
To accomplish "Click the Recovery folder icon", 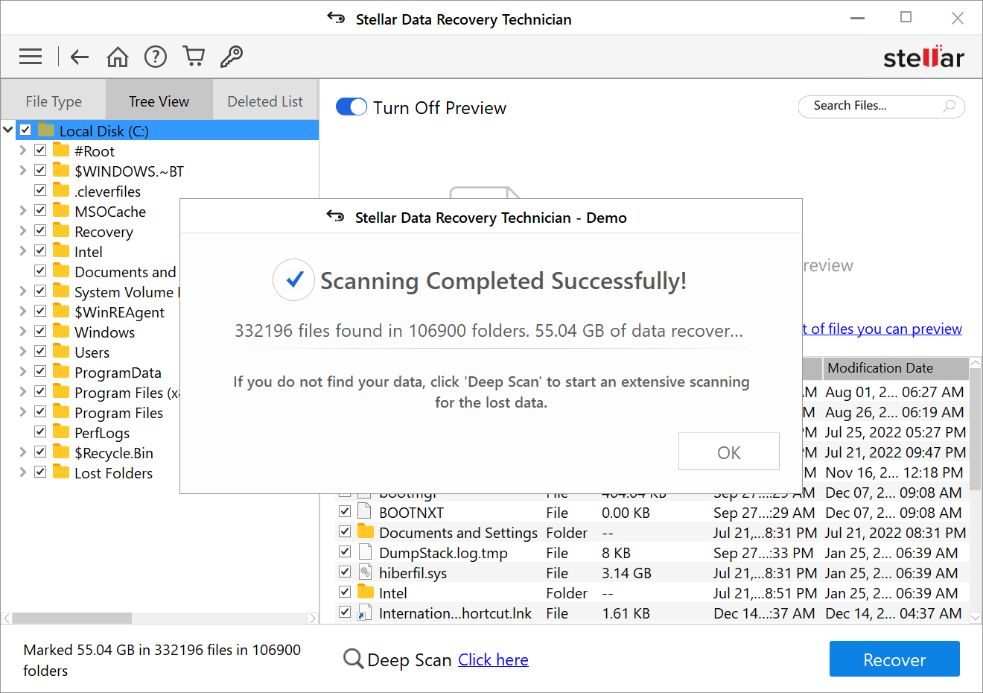I will coord(61,231).
